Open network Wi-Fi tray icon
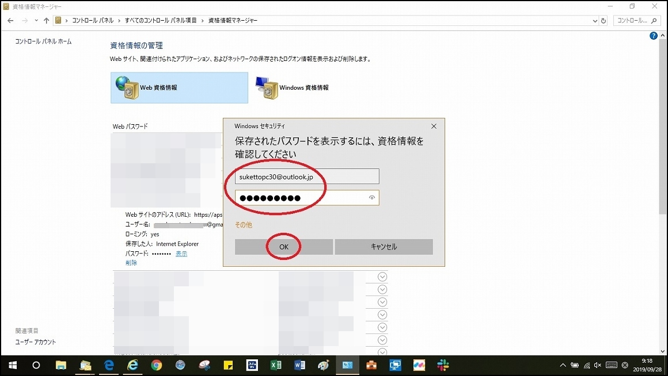This screenshot has width=668, height=376. pyautogui.click(x=587, y=366)
